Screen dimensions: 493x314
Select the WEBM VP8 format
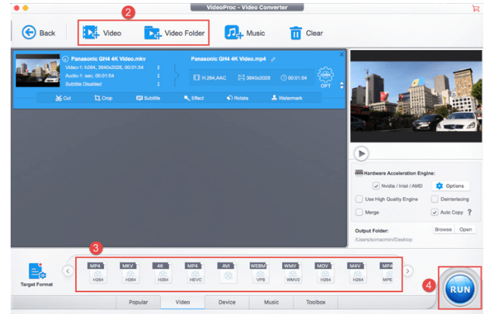coord(259,272)
